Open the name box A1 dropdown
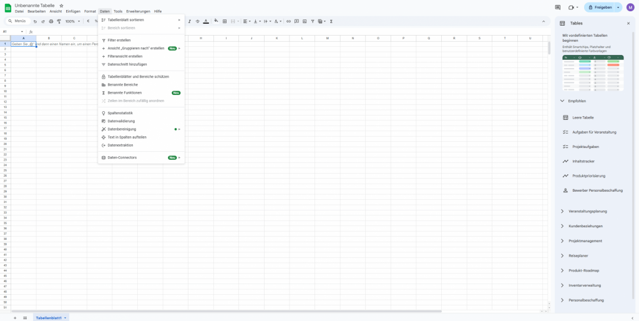The image size is (639, 321). [22, 31]
